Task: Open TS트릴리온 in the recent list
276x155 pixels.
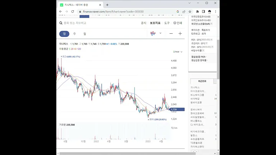Action: pyautogui.click(x=196, y=143)
